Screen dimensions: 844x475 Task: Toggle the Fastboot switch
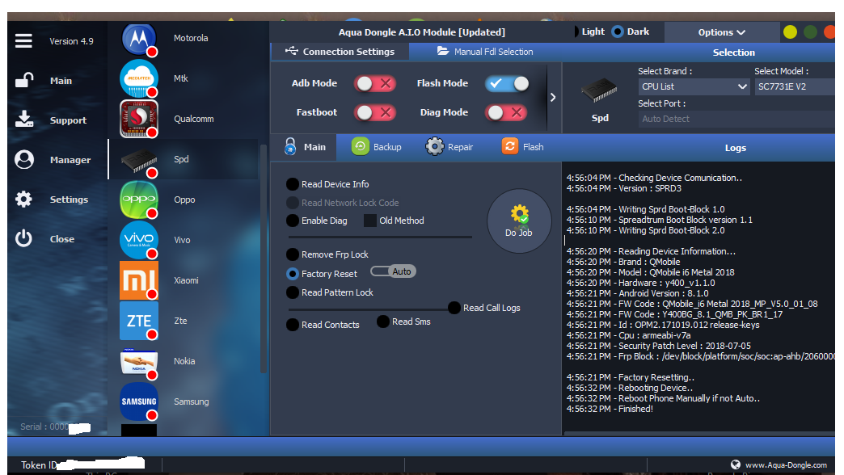coord(375,112)
